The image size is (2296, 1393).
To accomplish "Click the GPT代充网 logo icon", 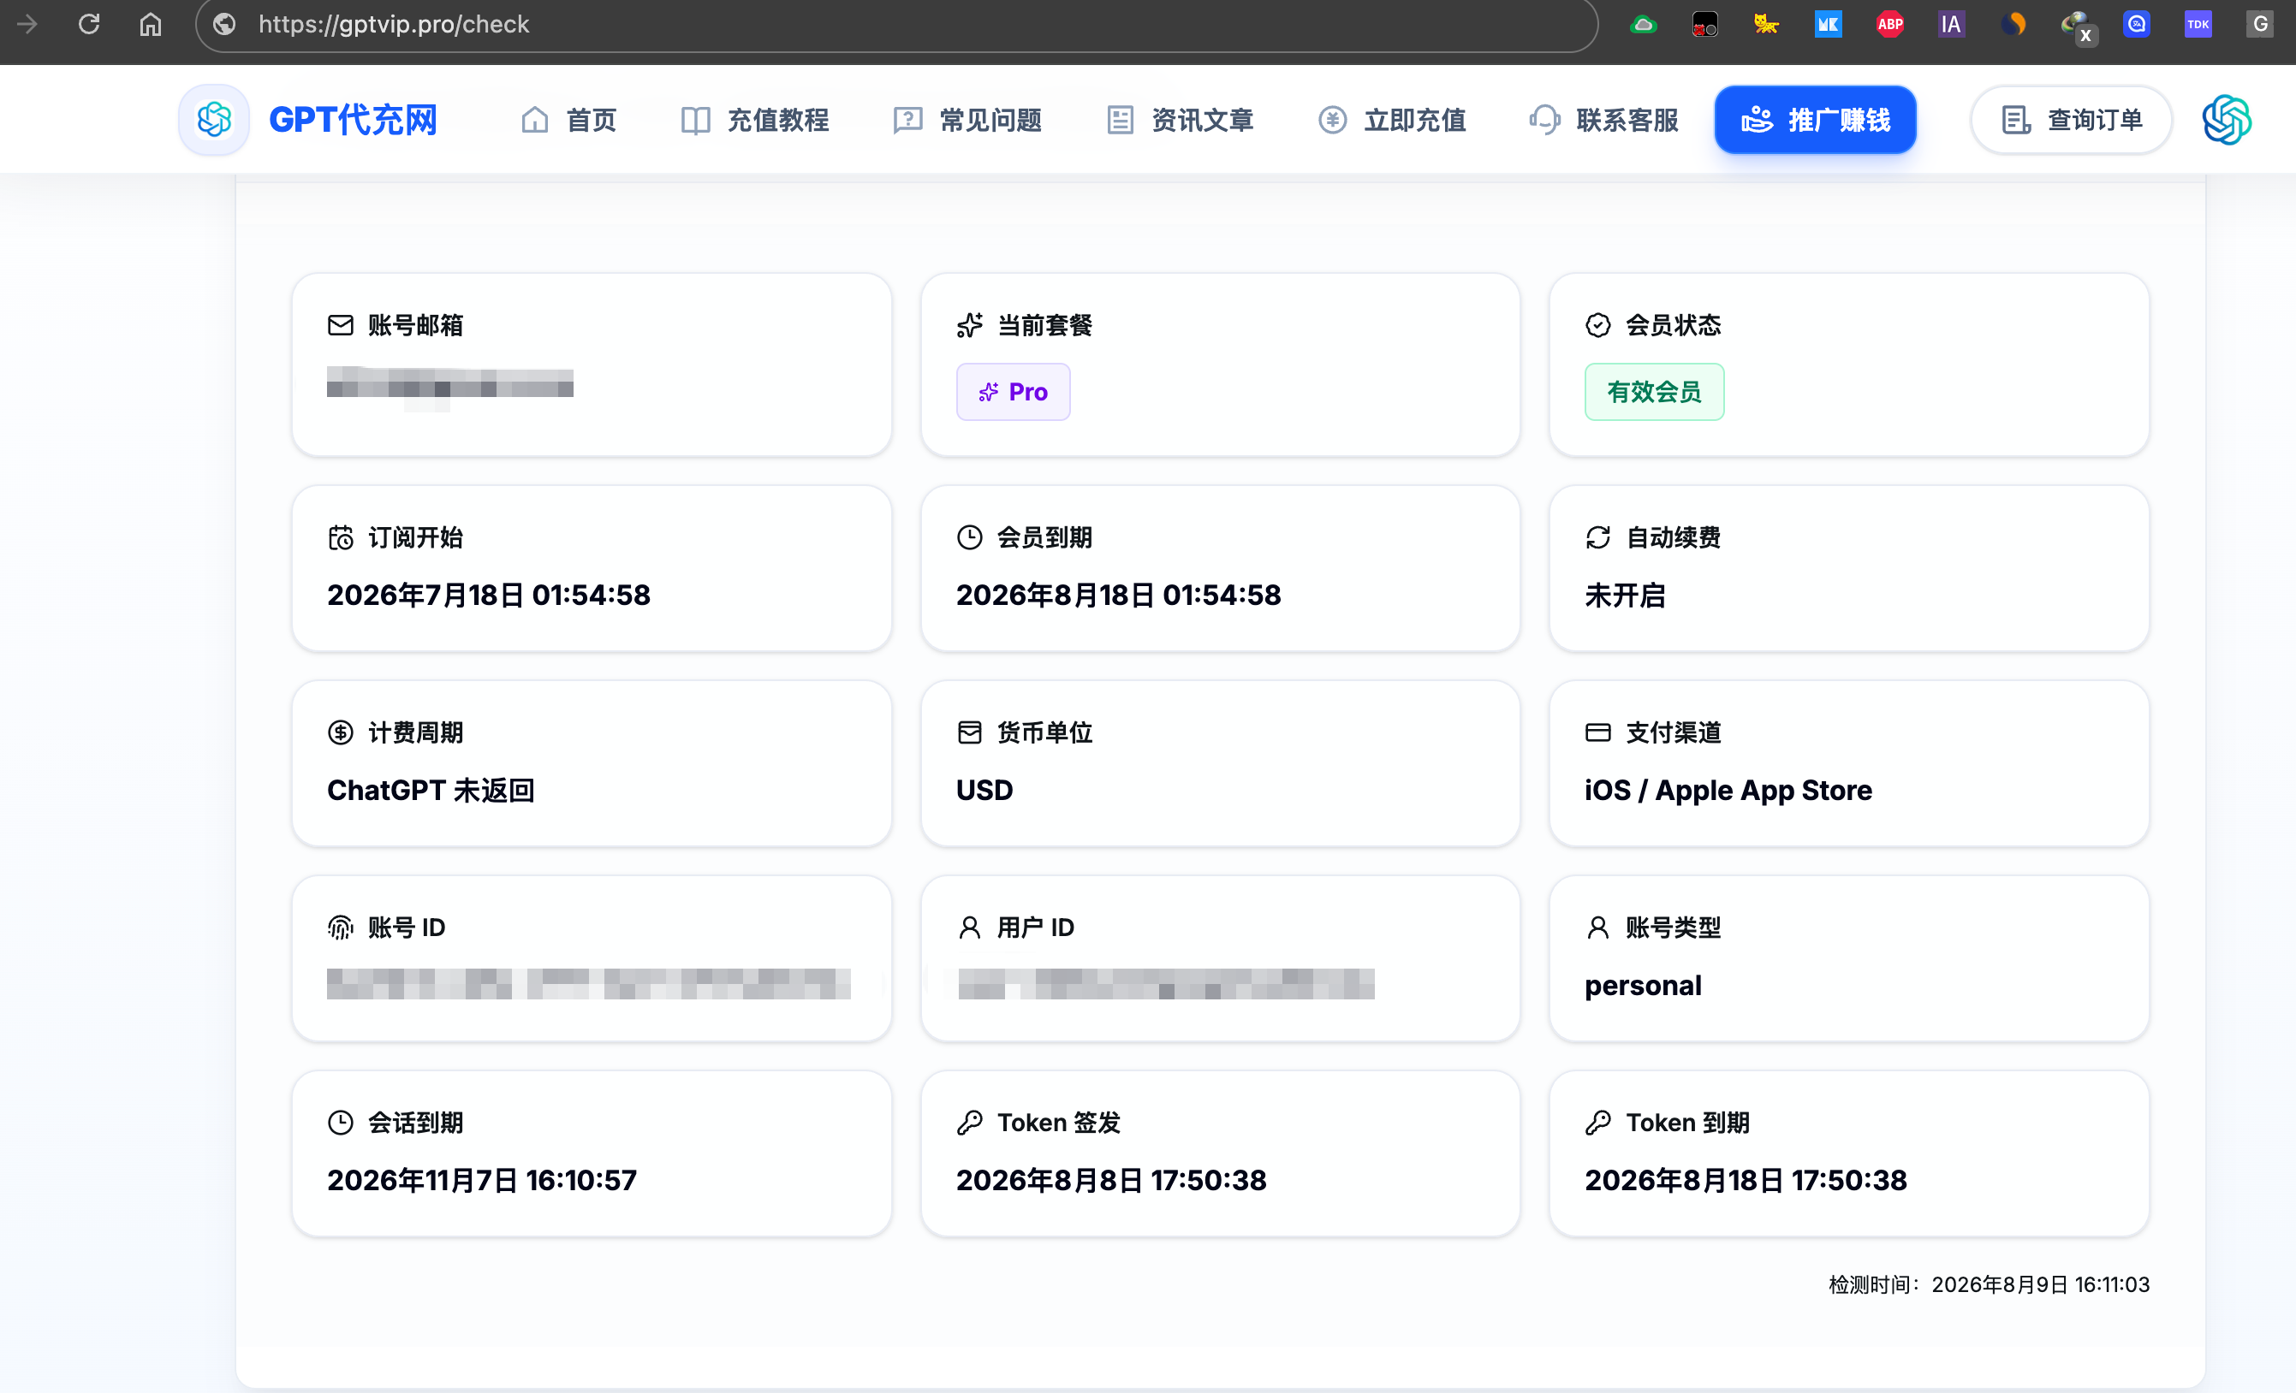I will tap(213, 119).
